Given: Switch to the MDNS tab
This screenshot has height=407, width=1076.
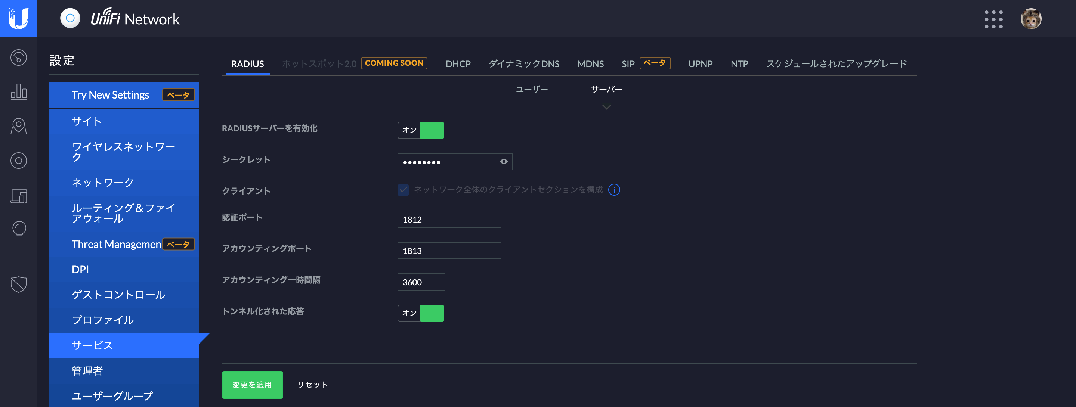Looking at the screenshot, I should click(x=590, y=64).
